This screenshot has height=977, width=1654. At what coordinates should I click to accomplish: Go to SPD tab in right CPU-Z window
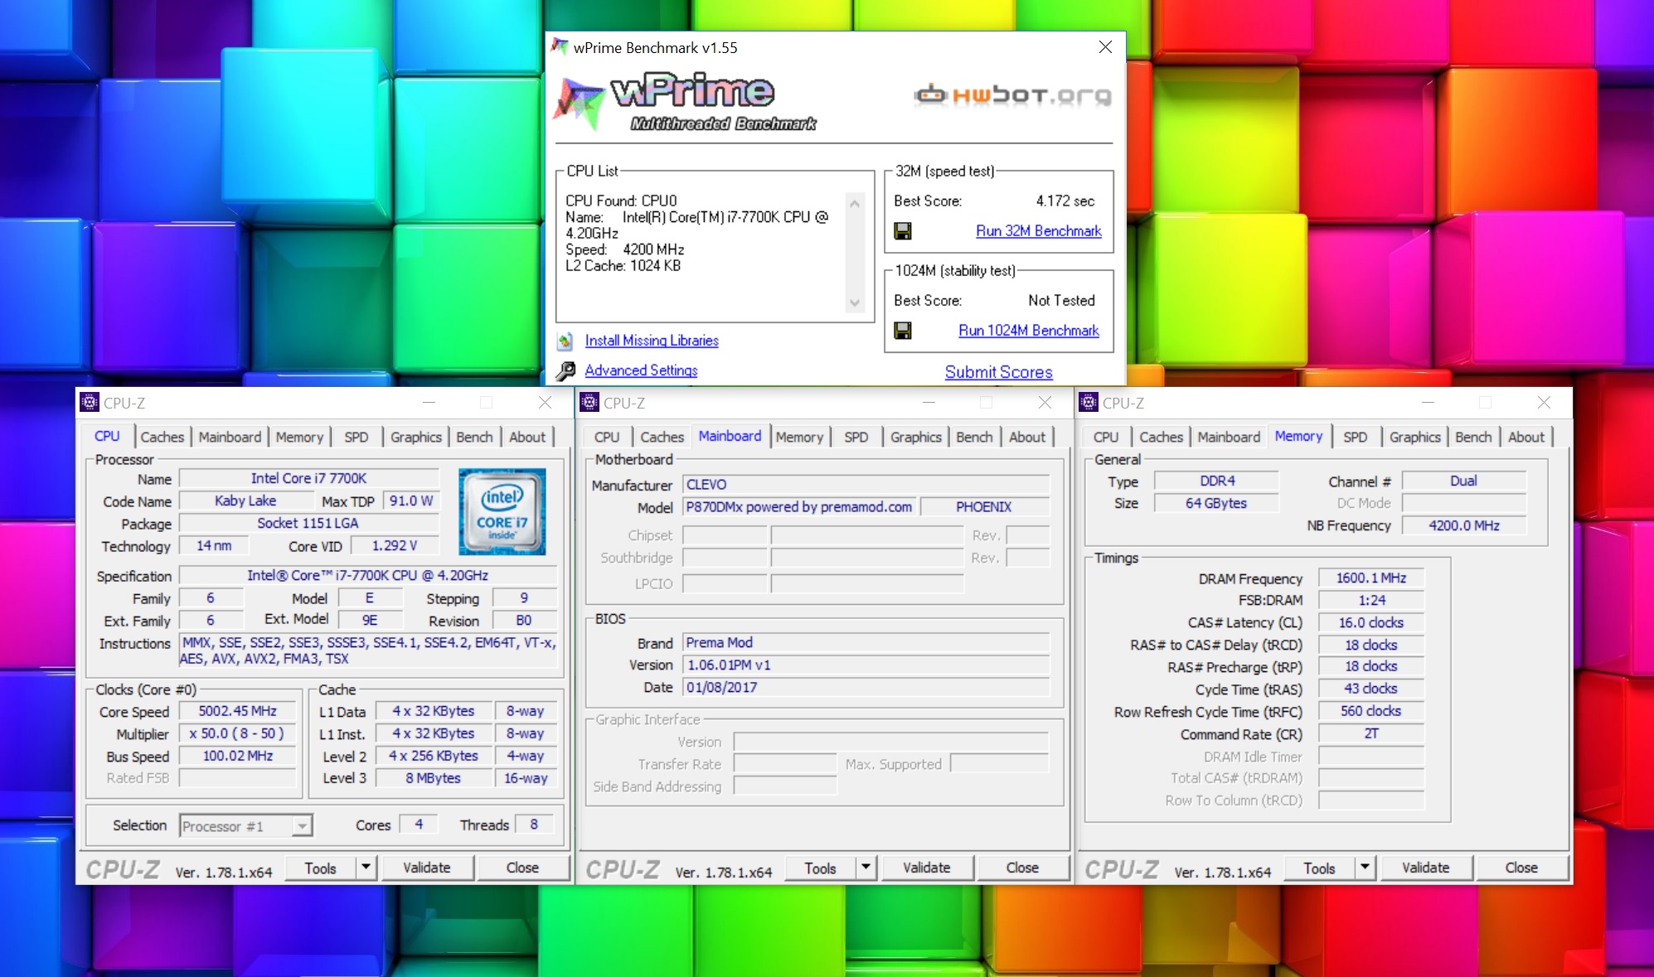tap(1356, 437)
